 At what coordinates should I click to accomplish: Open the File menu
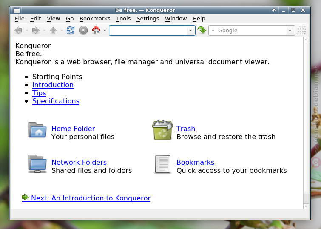[x=20, y=19]
